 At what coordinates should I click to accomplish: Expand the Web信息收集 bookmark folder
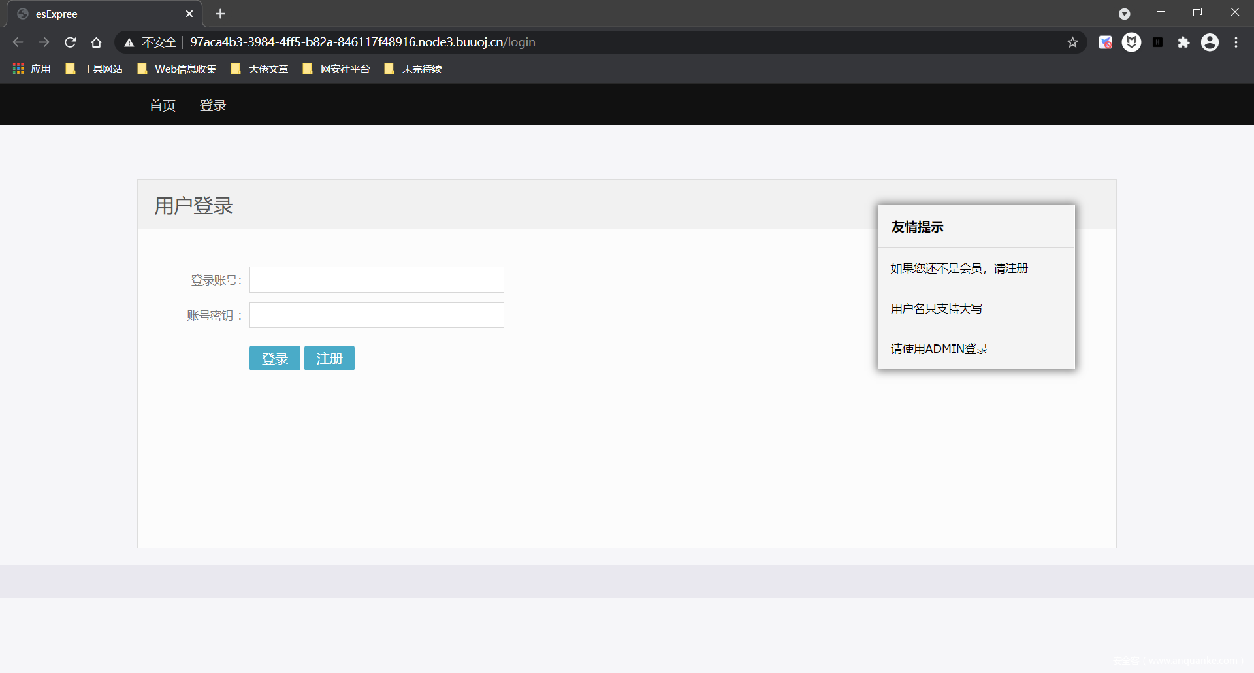[177, 69]
